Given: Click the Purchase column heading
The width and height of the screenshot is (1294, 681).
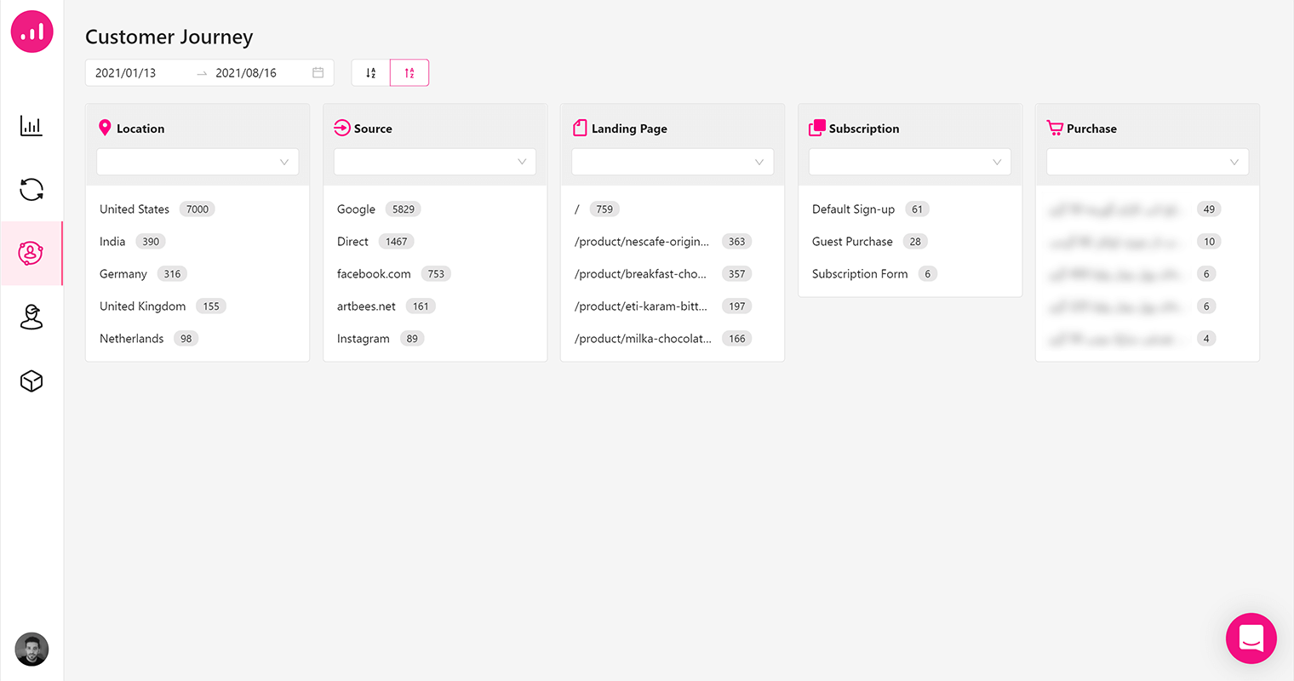Looking at the screenshot, I should pyautogui.click(x=1091, y=129).
